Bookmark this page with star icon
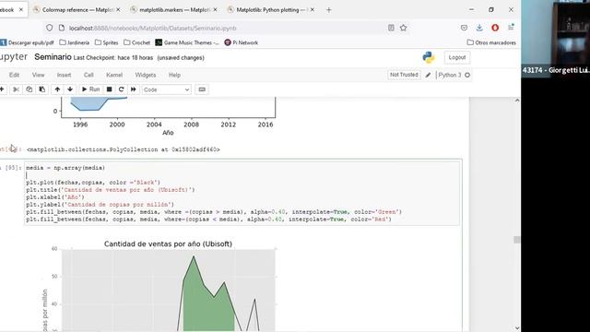Viewport: 590px width, 332px height. click(x=404, y=28)
